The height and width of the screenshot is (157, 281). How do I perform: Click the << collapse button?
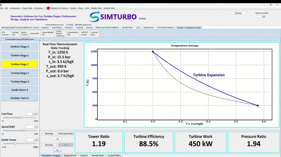pyautogui.click(x=57, y=150)
